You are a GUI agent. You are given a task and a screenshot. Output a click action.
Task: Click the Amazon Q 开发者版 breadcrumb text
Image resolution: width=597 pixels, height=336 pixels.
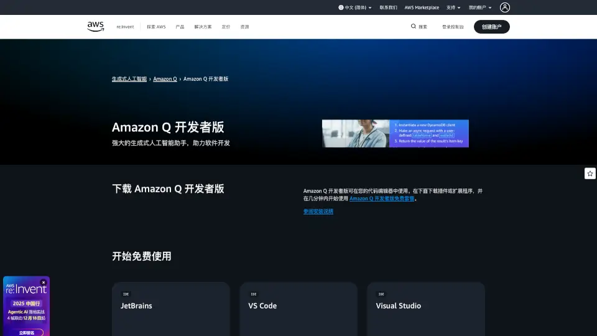(206, 79)
